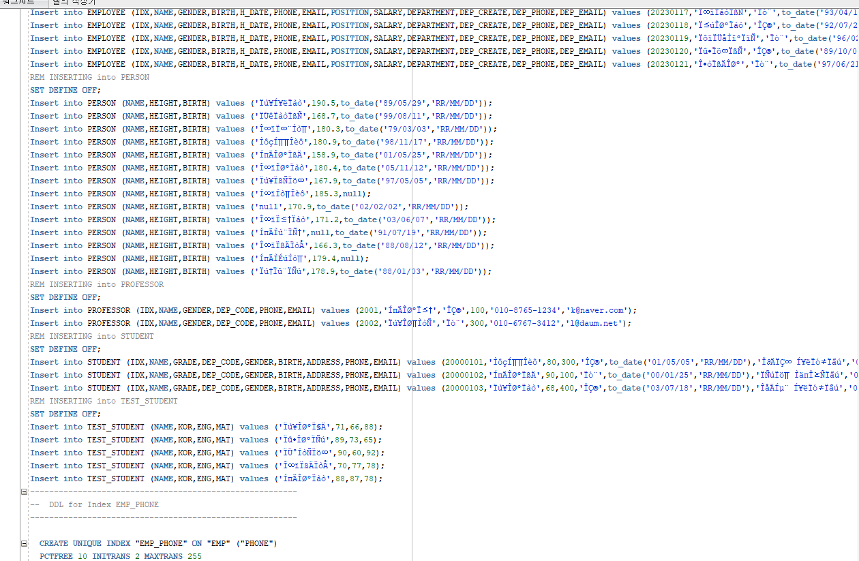The height and width of the screenshot is (561, 859).
Task: Click STUDENT insert line with IDX 20000102
Action: 444,375
